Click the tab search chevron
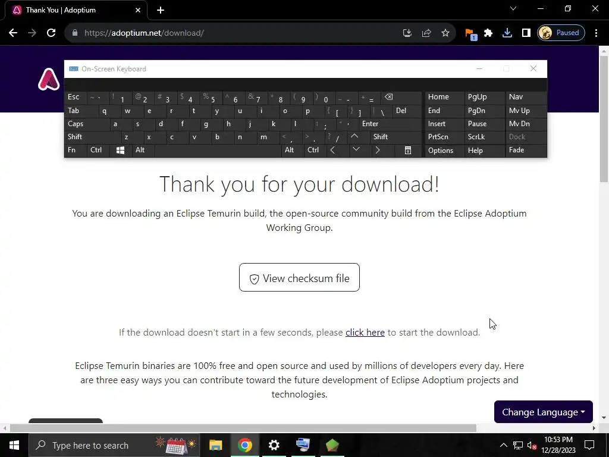 tap(513, 8)
